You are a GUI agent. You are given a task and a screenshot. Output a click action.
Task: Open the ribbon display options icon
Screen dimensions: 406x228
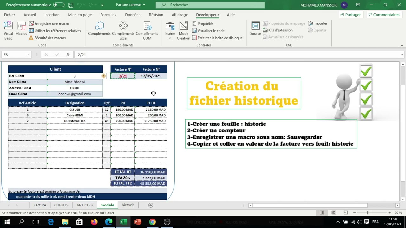(358, 5)
